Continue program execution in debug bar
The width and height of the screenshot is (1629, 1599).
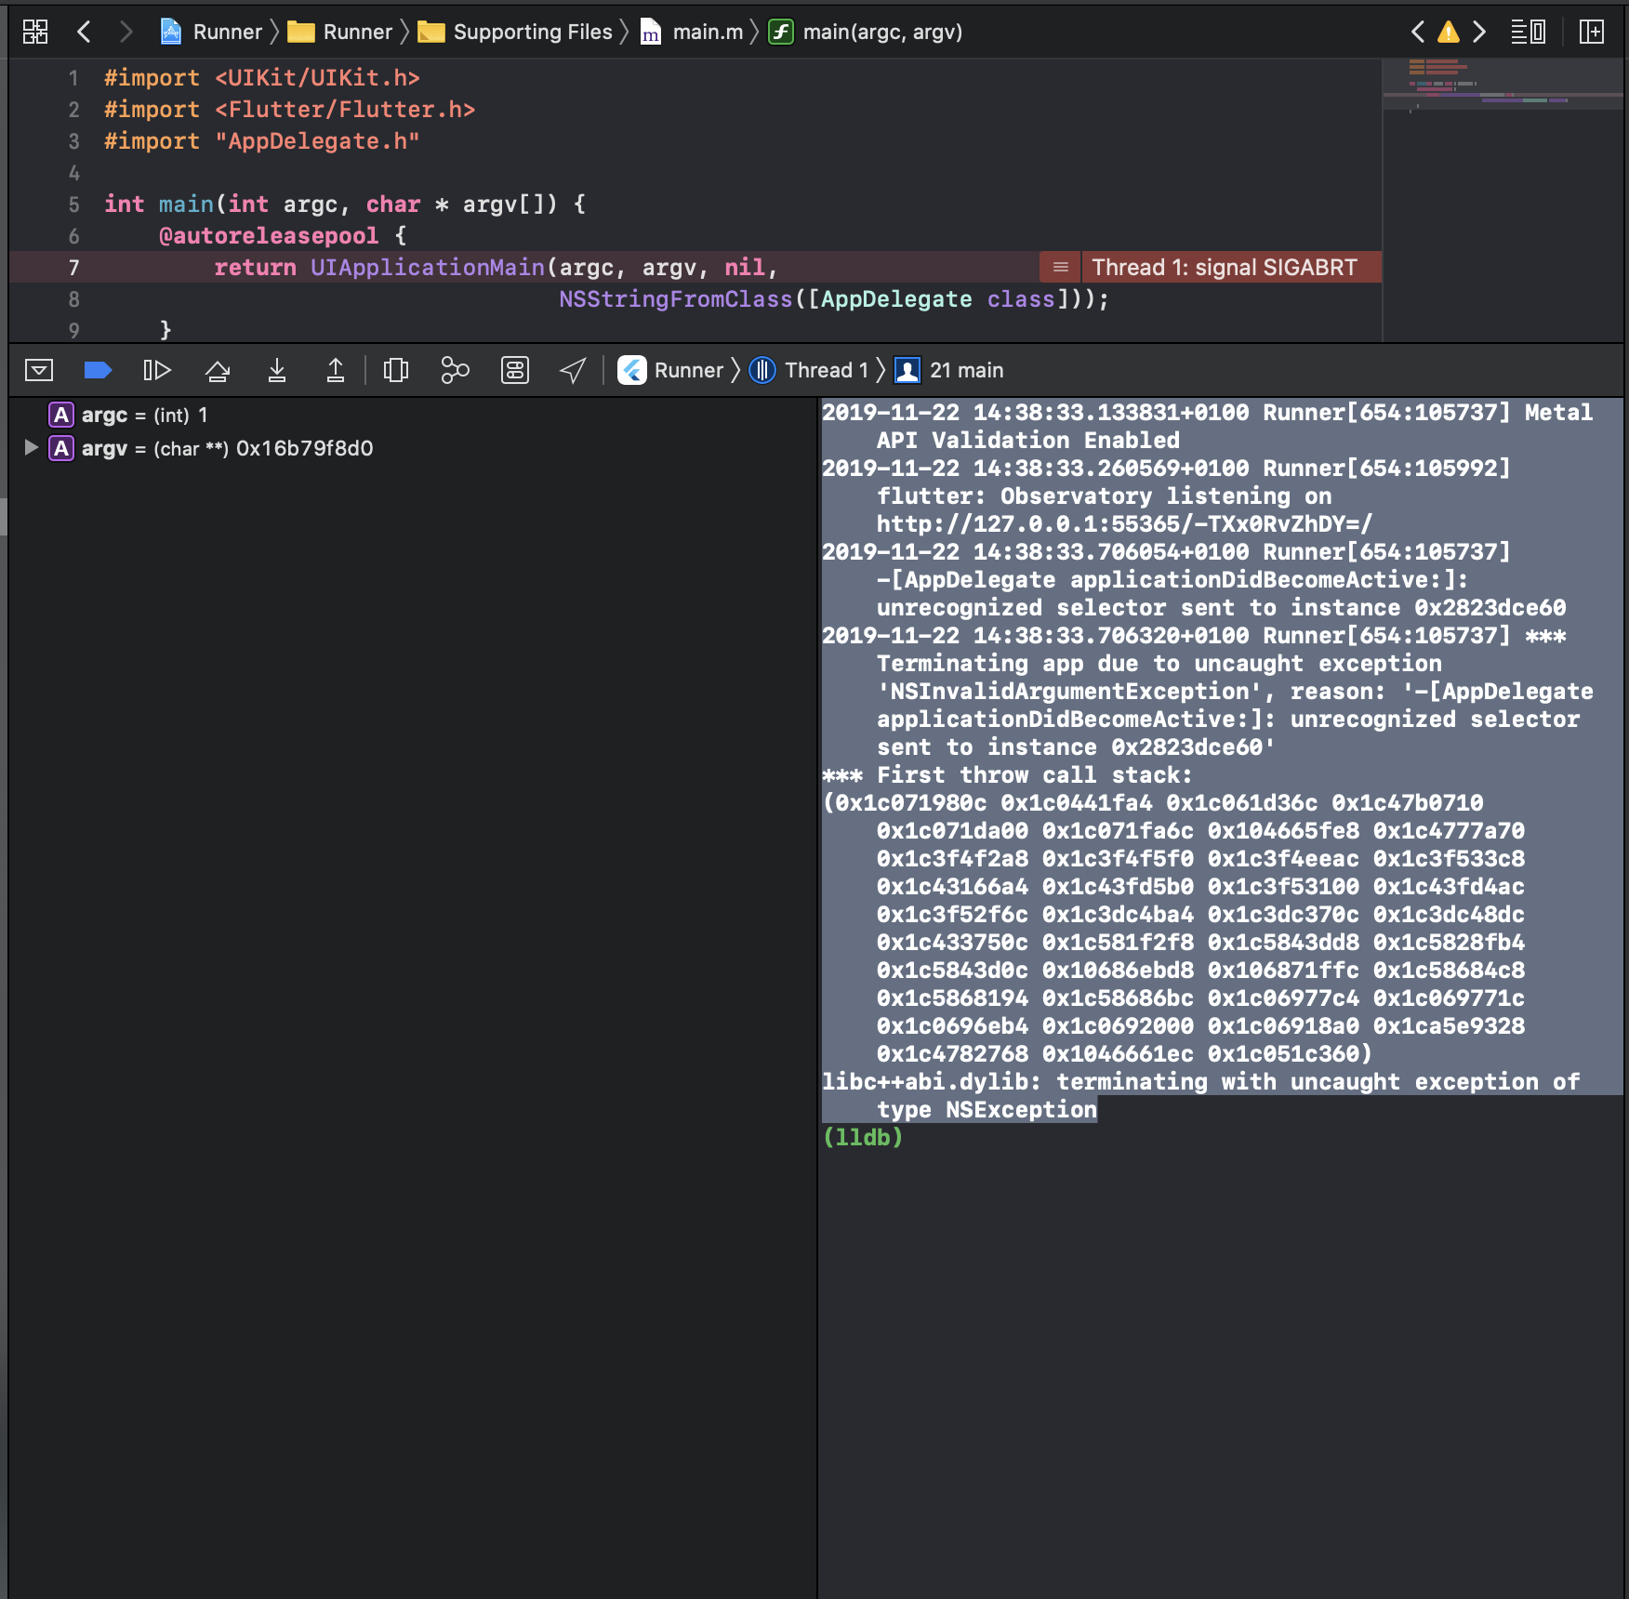156,369
